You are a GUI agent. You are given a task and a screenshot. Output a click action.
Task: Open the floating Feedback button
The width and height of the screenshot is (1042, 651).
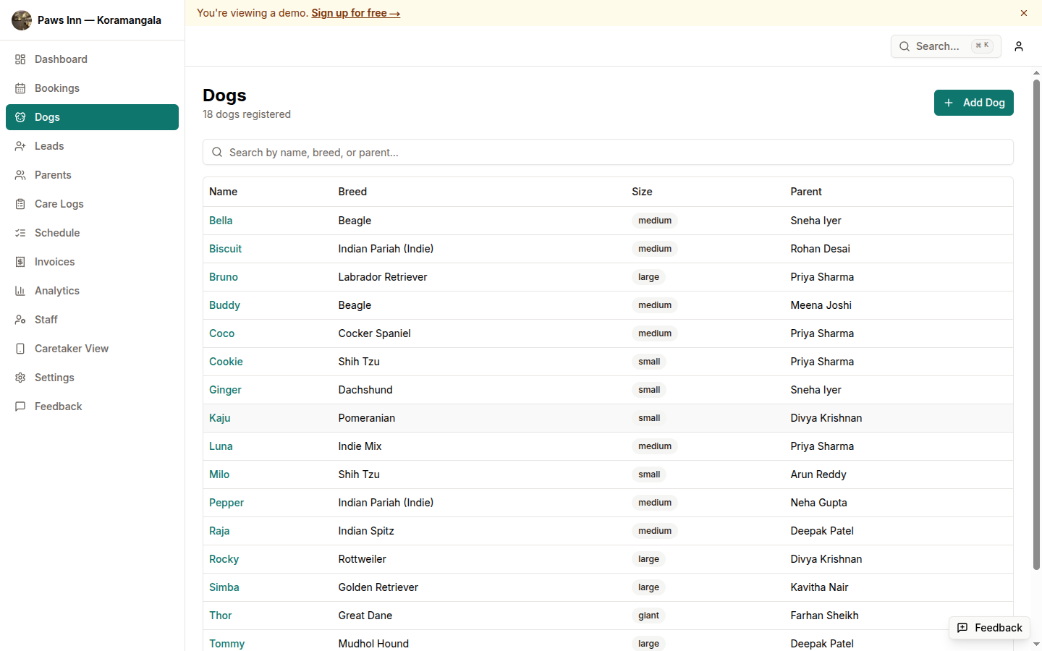pos(989,628)
